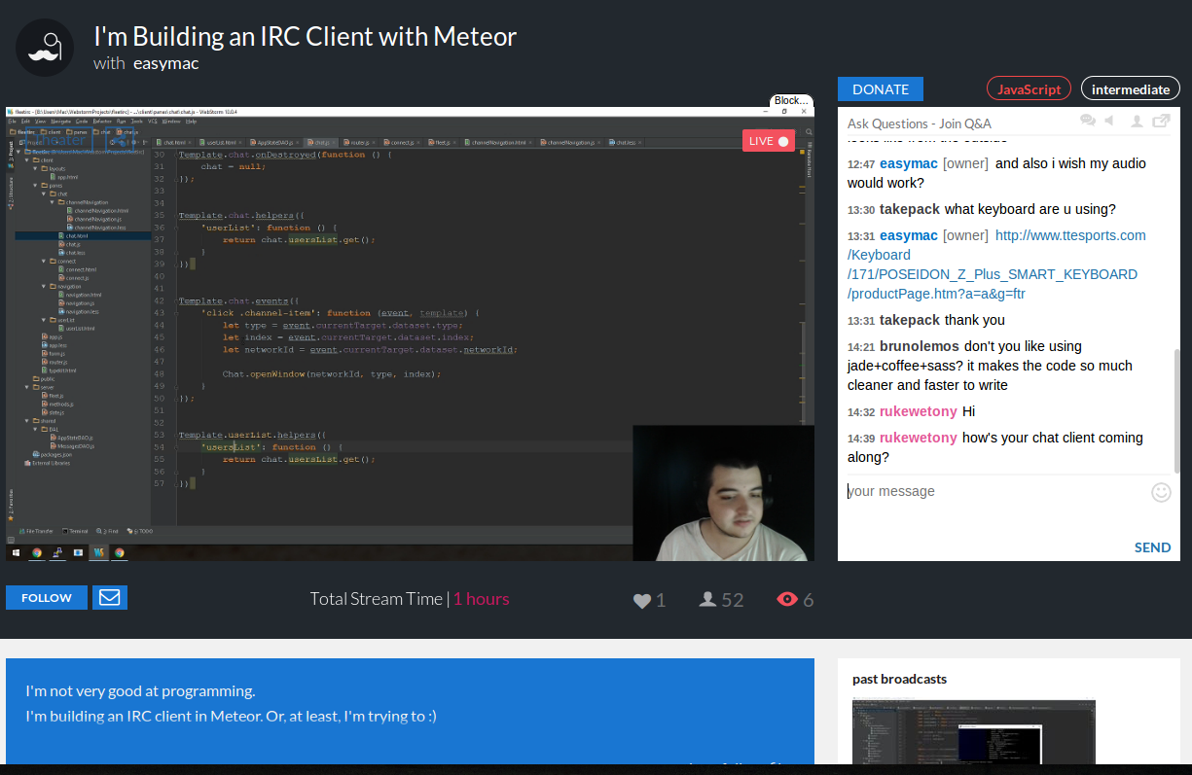The height and width of the screenshot is (775, 1192).
Task: Open Refactor menu in WebStorm stream
Action: tap(102, 122)
